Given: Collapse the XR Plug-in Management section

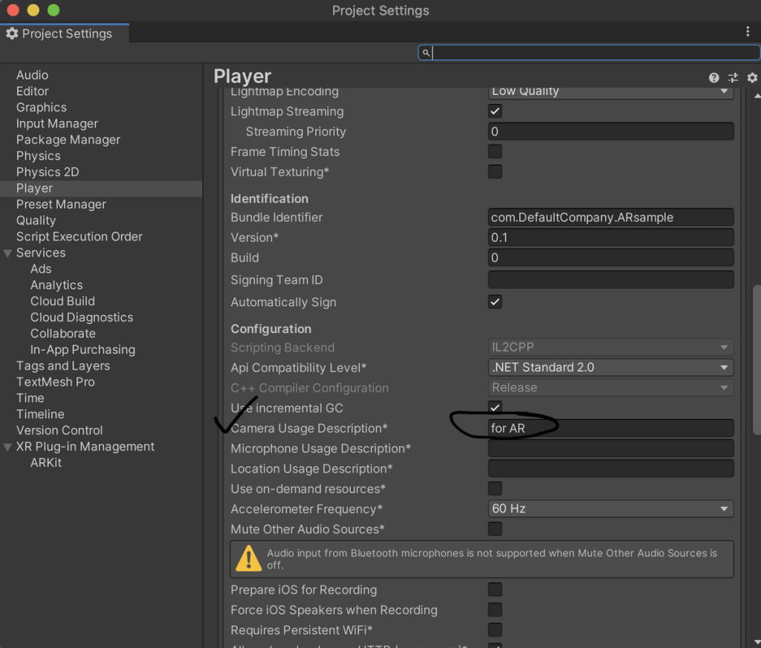Looking at the screenshot, I should [x=7, y=447].
